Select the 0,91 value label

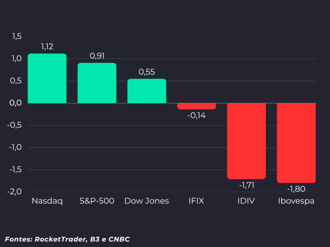click(97, 56)
